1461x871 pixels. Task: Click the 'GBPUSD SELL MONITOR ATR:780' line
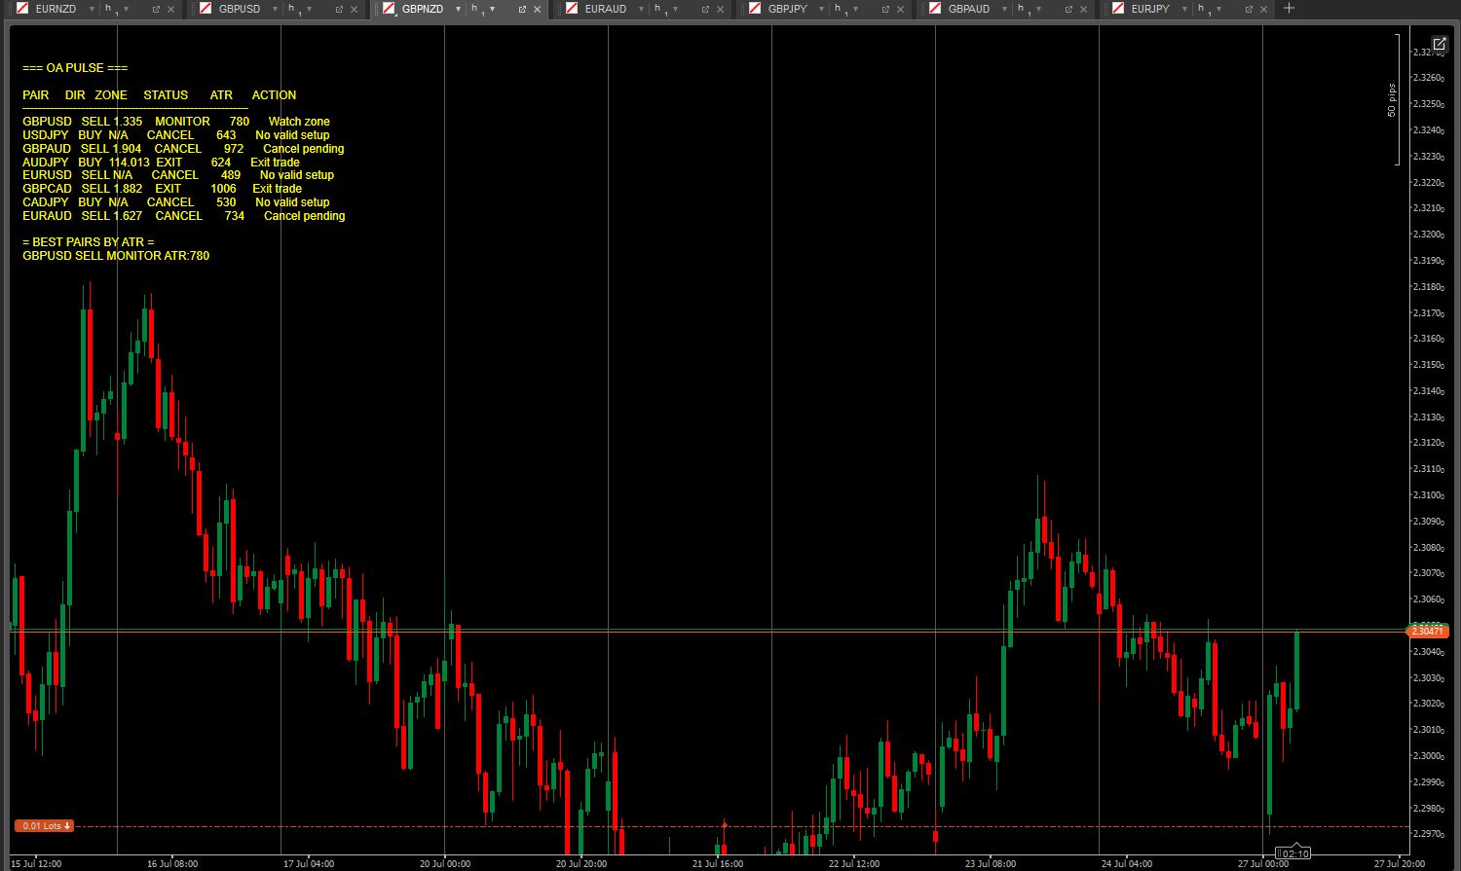(116, 256)
